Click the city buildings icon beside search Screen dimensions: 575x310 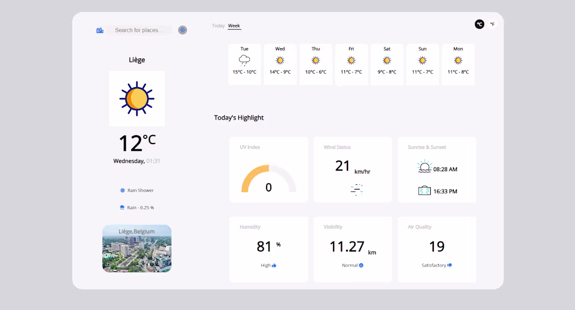100,30
